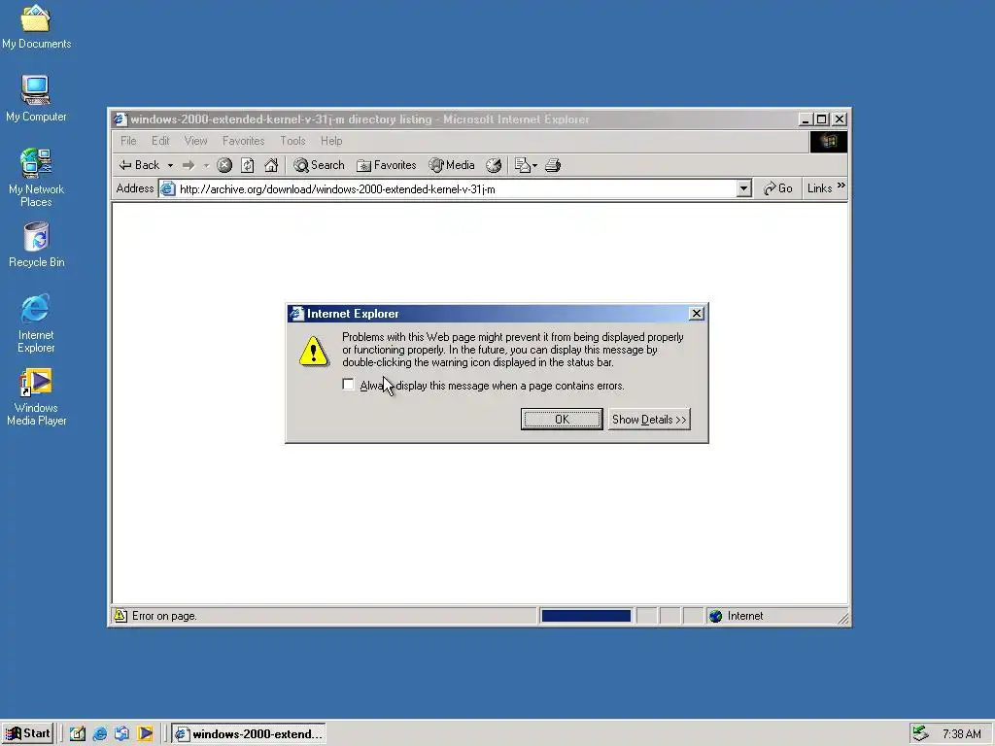Refresh the page using Refresh icon
The width and height of the screenshot is (995, 746).
248,165
